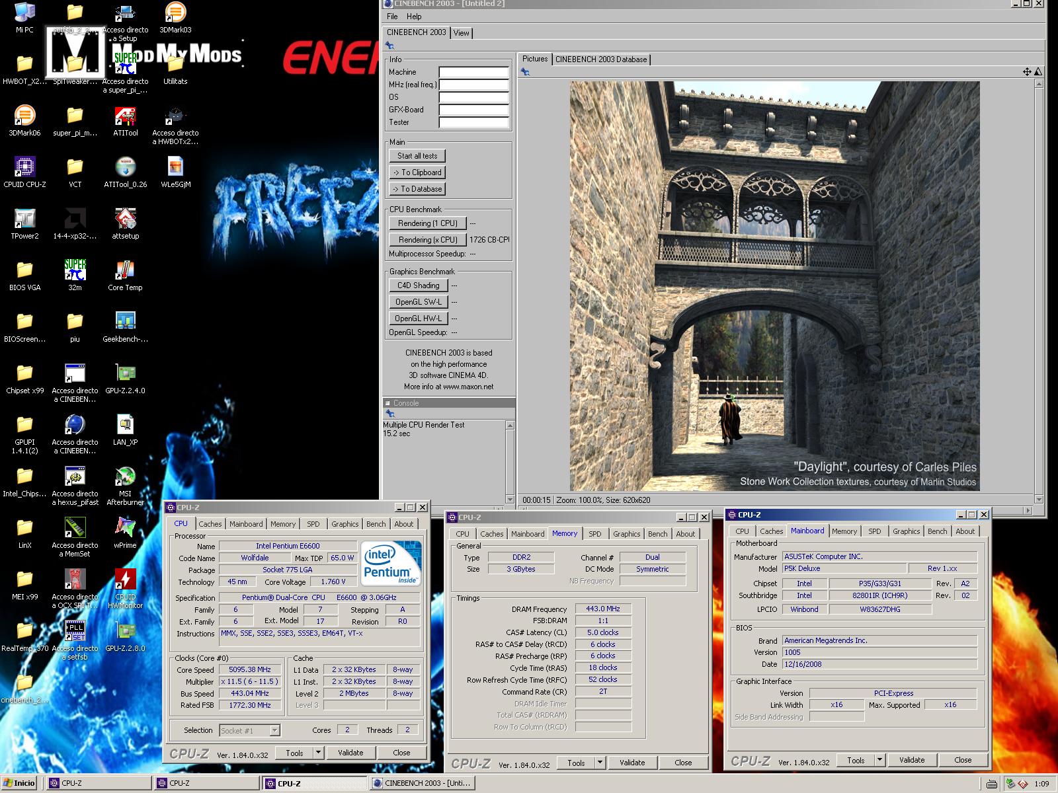Click the Start all tests button
Screen dimensions: 1058x793
pyautogui.click(x=417, y=156)
